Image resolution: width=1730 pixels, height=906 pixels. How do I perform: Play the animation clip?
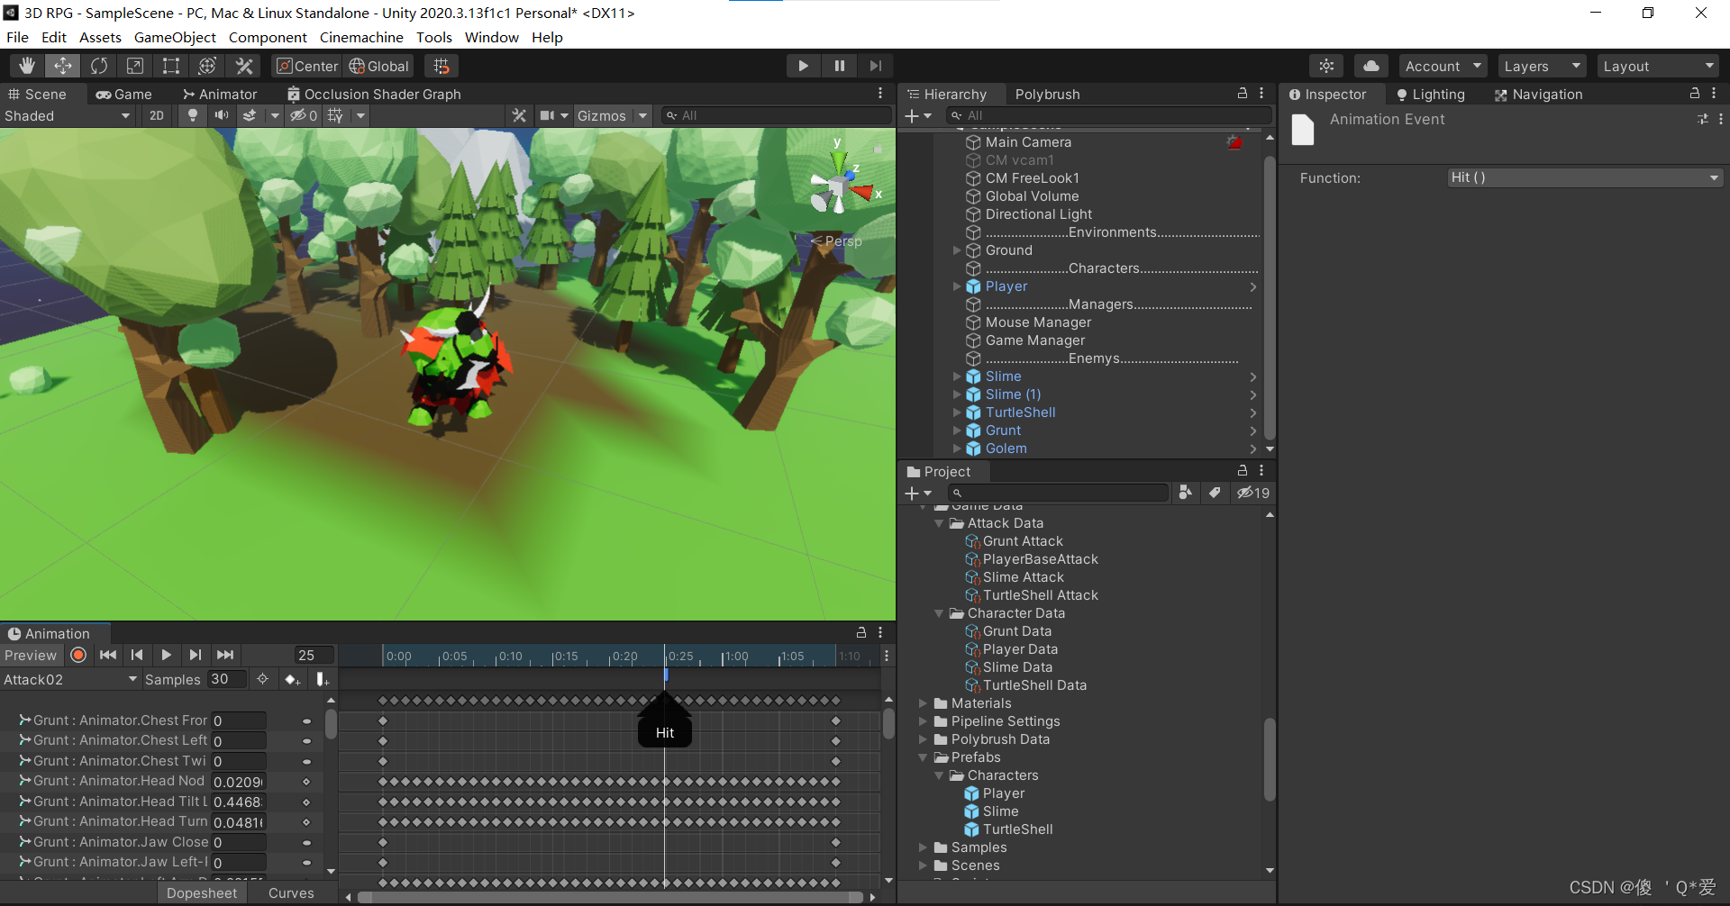point(166,655)
